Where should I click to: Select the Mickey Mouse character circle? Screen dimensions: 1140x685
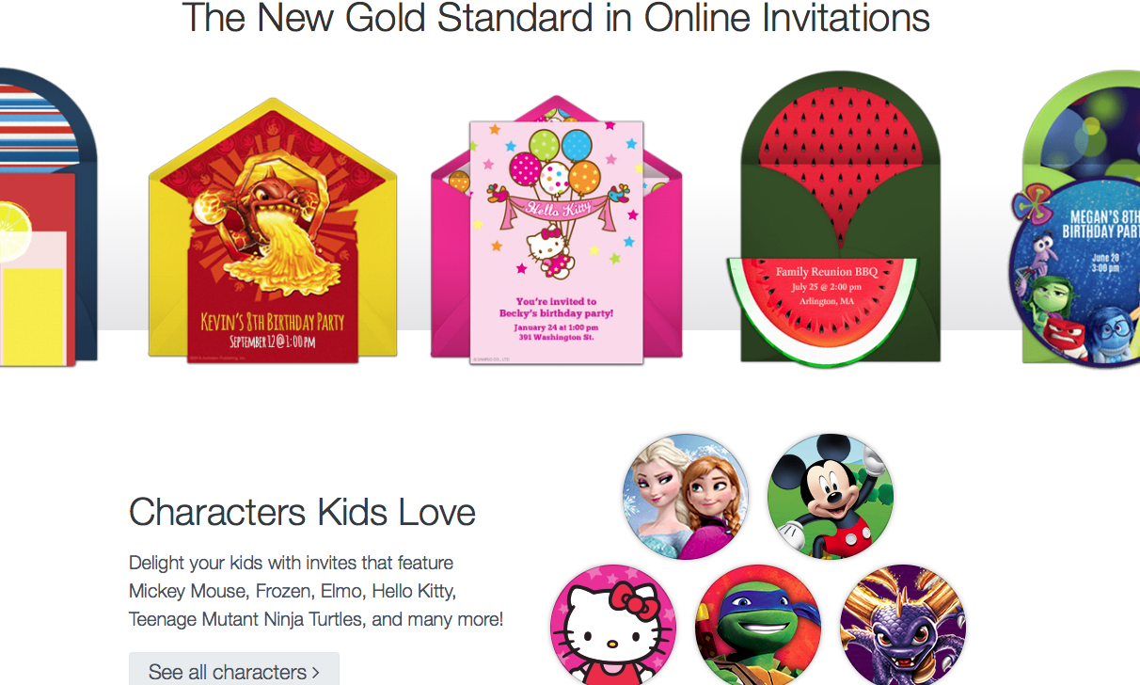(x=831, y=497)
